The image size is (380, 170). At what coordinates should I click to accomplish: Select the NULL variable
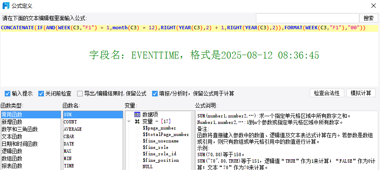tap(147, 167)
